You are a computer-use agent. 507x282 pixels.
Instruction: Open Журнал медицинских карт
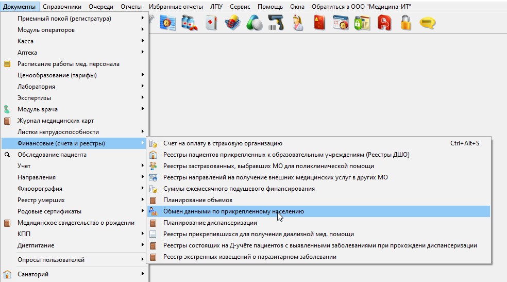56,121
